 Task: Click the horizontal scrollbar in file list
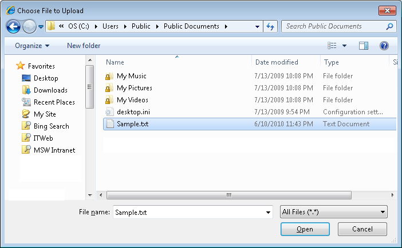click(229, 195)
